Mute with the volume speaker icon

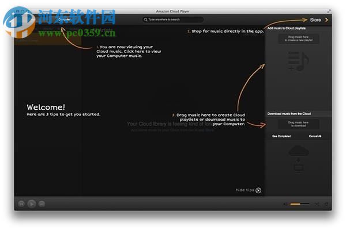coord(285,204)
